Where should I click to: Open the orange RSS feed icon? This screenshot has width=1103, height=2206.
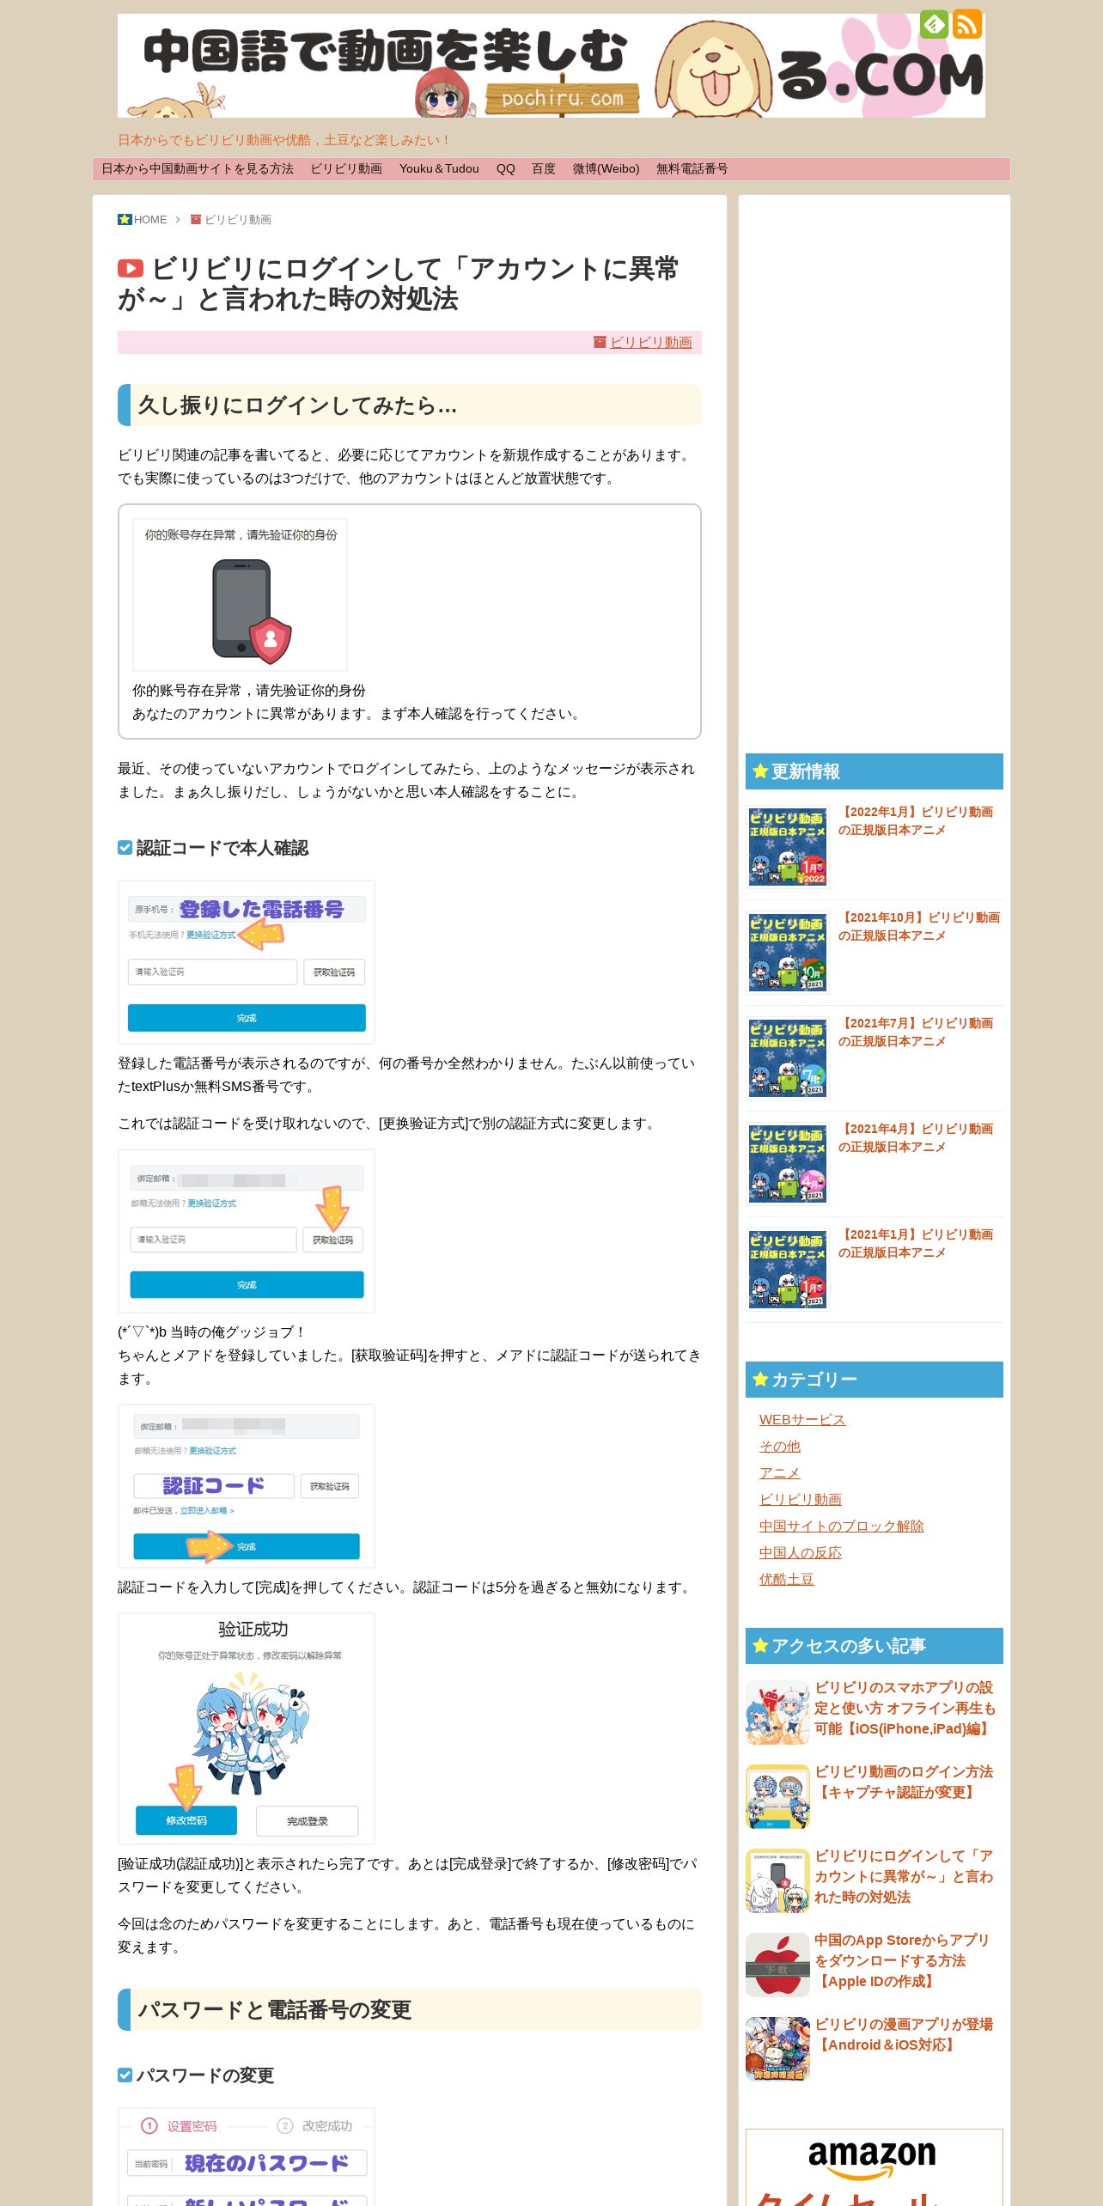tap(967, 24)
